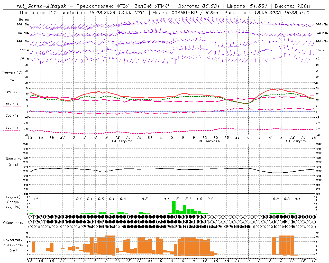Image resolution: width=329 pixels, height=263 pixels.
Task: Click the (мм/1ч.) unit label
Action: coord(13,207)
